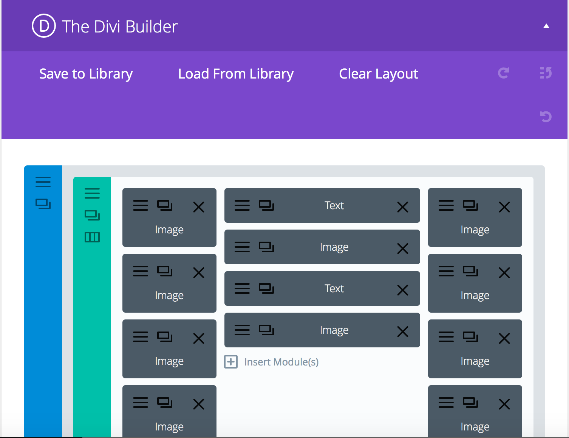
Task: Select the 'Image' label of the right column's first module
Action: click(x=475, y=230)
